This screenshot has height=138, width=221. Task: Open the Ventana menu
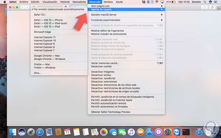tap(108, 2)
